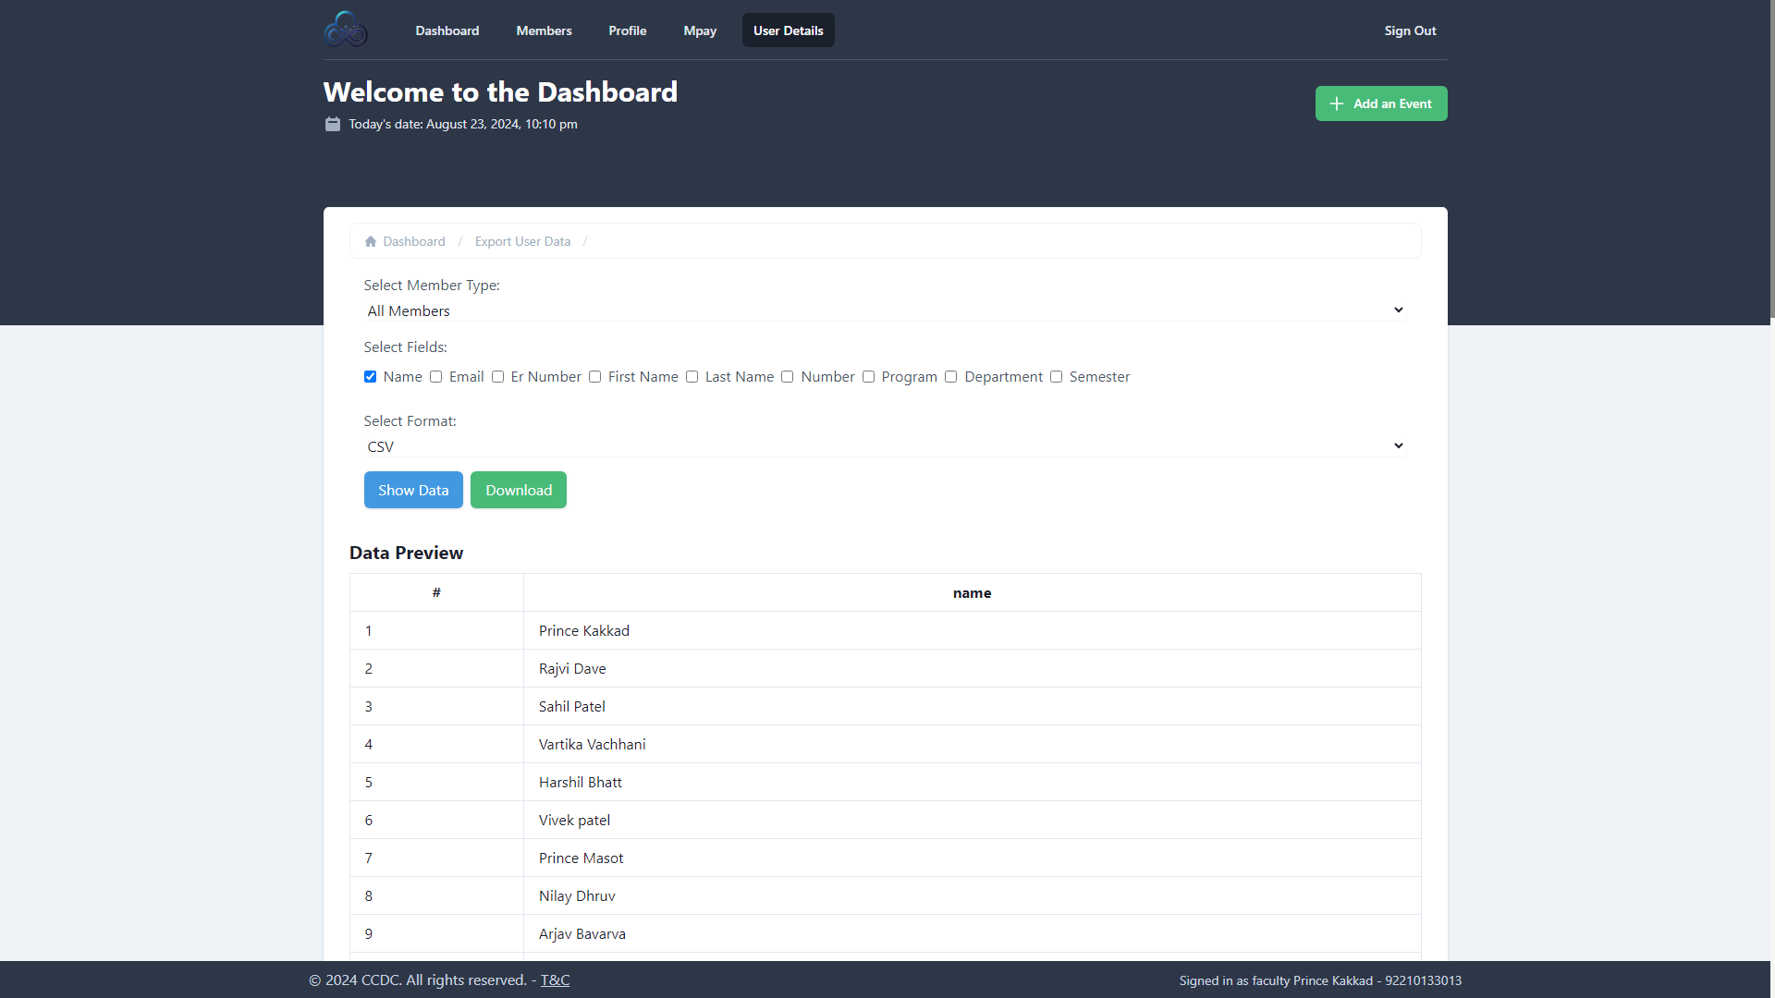
Task: Check the Department field checkbox
Action: pos(950,377)
